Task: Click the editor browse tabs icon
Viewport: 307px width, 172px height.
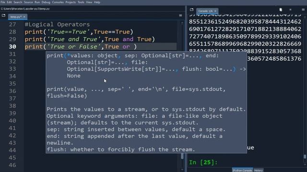Action: 3,15
